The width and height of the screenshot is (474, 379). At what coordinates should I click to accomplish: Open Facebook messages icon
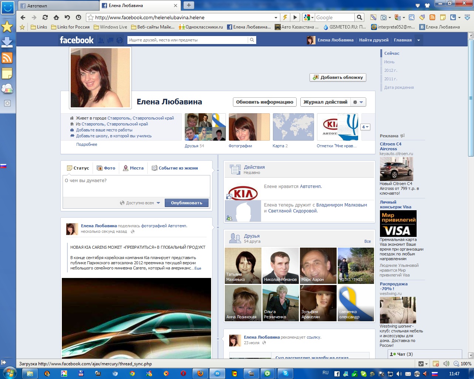tap(110, 40)
